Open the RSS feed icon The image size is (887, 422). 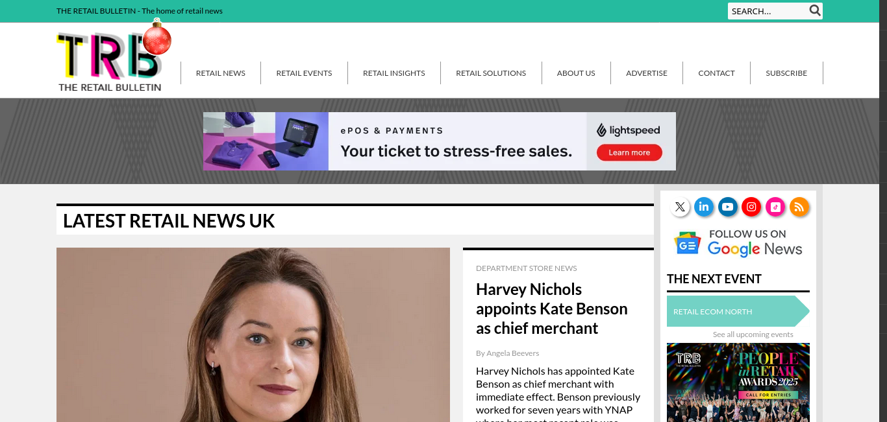click(x=799, y=207)
